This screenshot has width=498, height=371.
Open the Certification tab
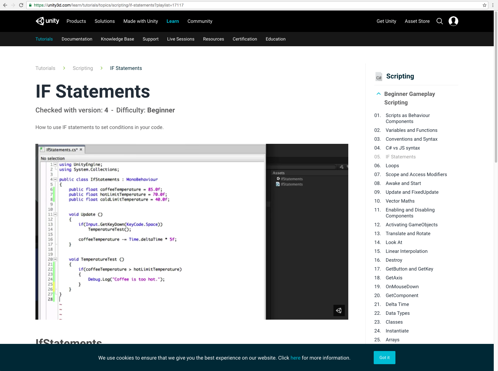click(245, 39)
